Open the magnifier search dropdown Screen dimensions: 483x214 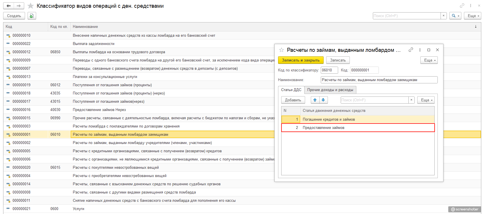point(455,16)
